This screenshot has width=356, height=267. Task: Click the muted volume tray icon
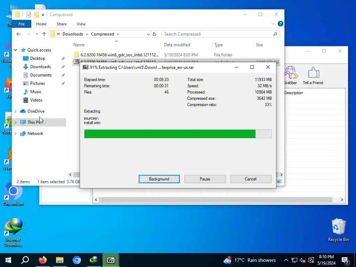click(302, 260)
